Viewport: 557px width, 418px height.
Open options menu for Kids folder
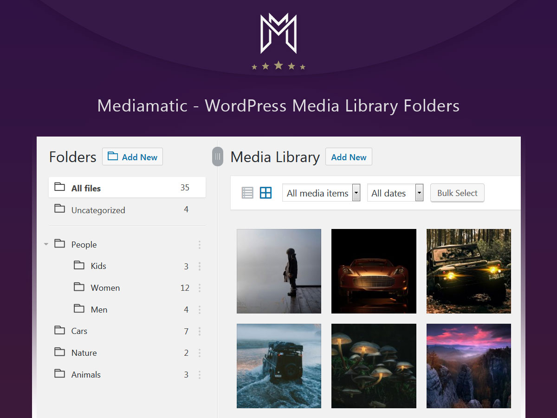tap(200, 266)
